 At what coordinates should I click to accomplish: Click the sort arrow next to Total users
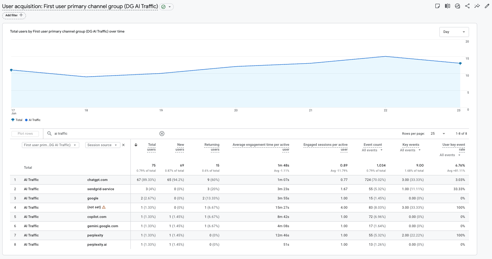click(136, 145)
